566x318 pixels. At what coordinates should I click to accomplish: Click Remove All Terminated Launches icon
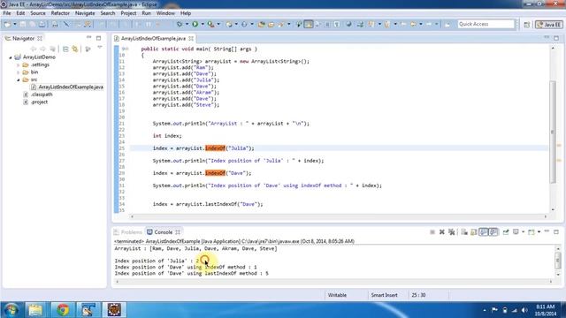pyautogui.click(x=452, y=232)
